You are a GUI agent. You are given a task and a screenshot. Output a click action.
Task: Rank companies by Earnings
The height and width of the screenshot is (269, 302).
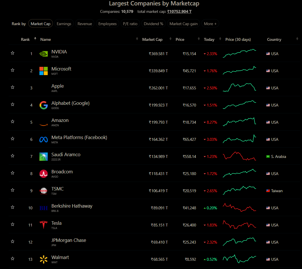(x=64, y=24)
